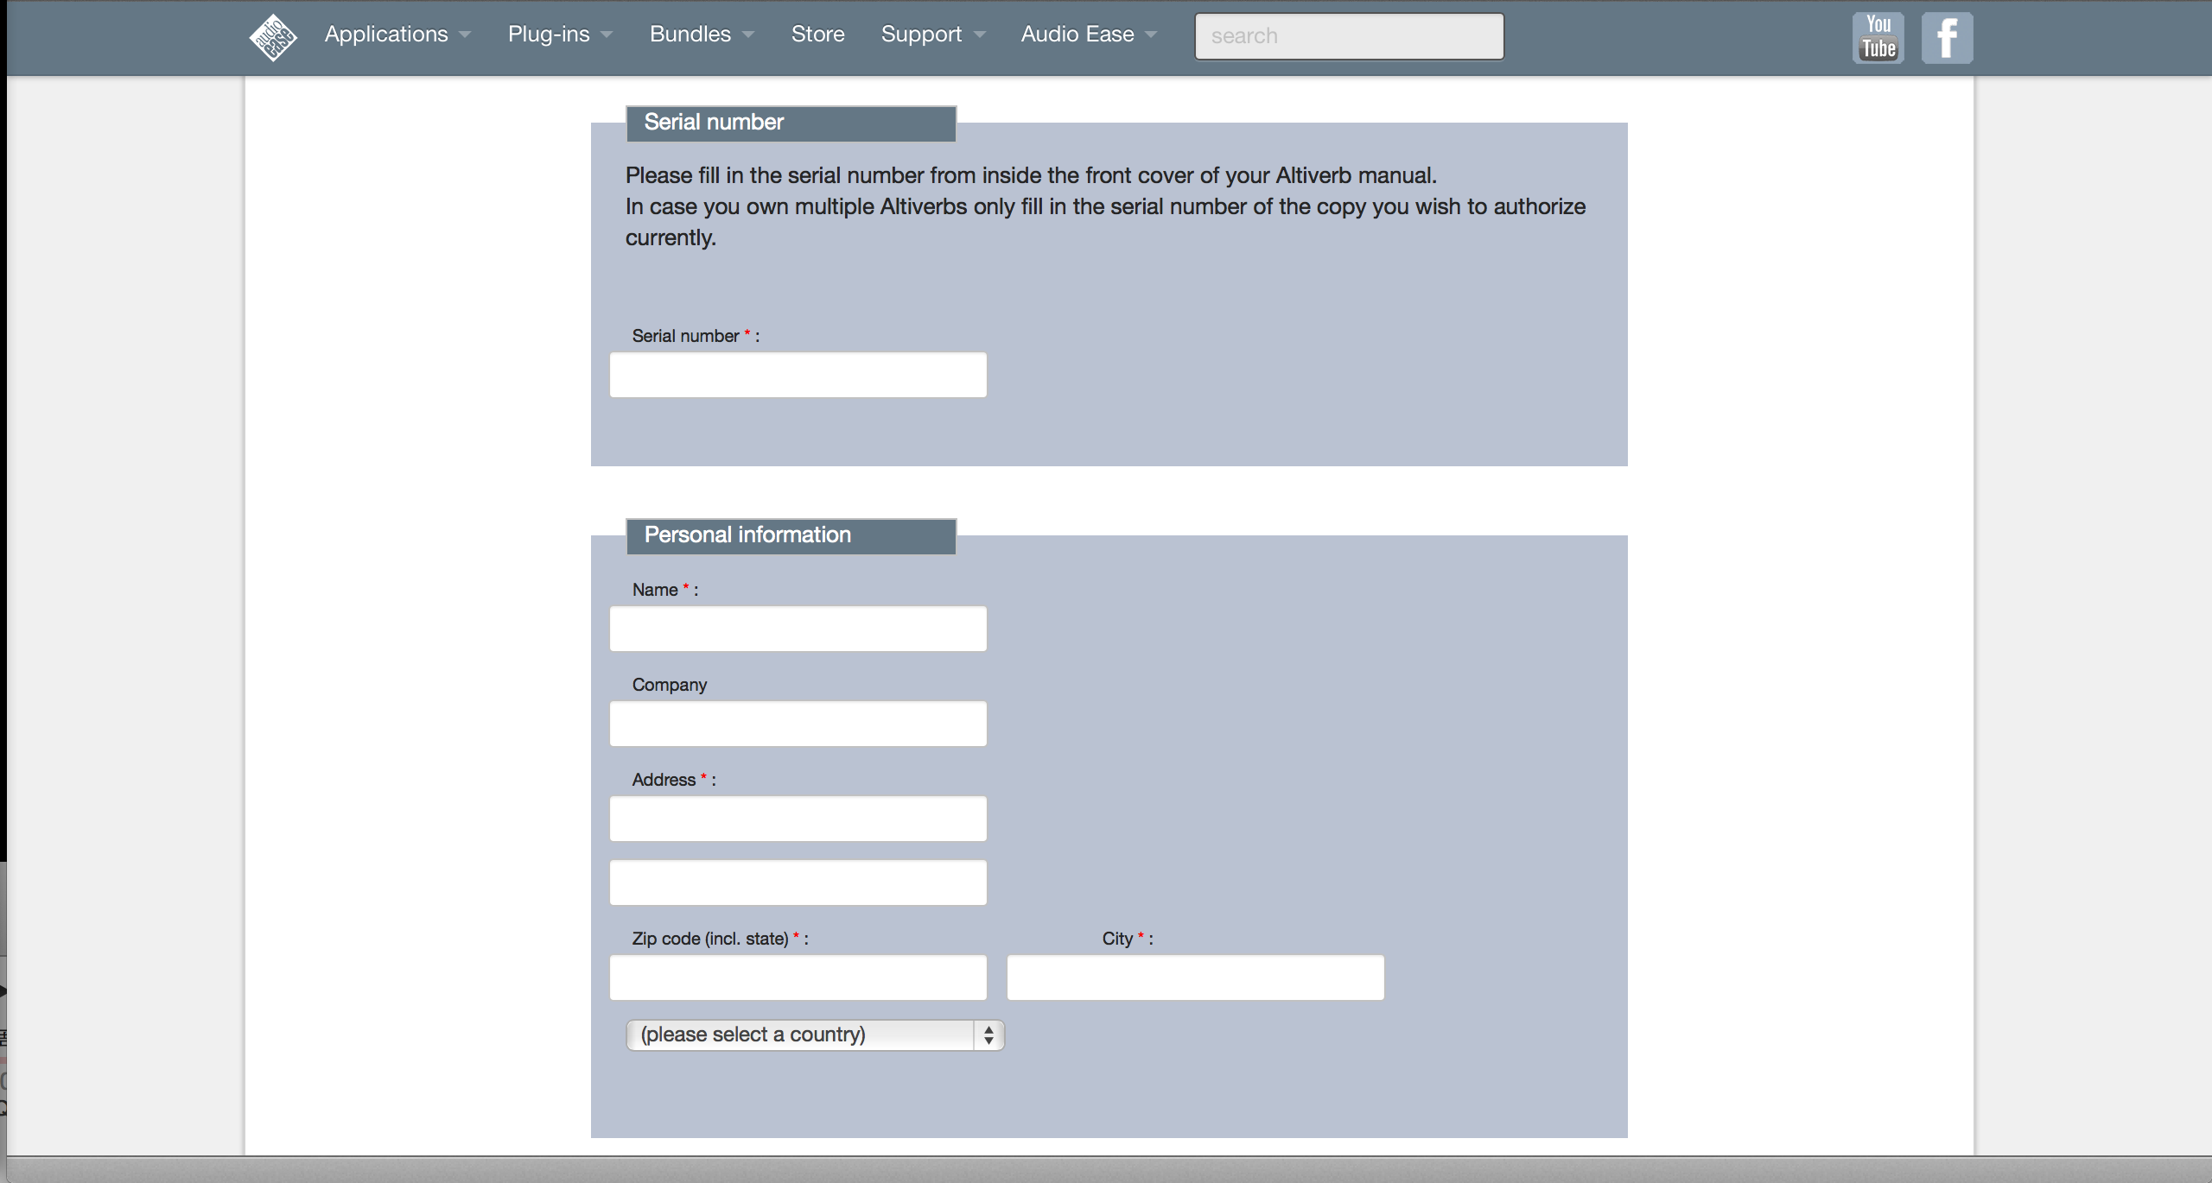2212x1183 pixels.
Task: Click the second Address line field
Action: click(x=798, y=883)
